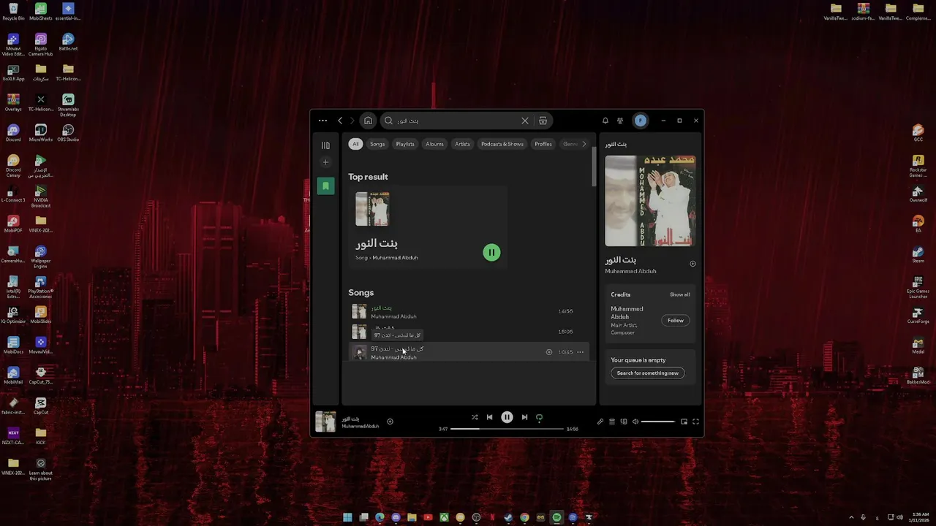Screen dimensions: 936x526
Task: Create a new playlist with plus icon
Action: click(x=325, y=162)
